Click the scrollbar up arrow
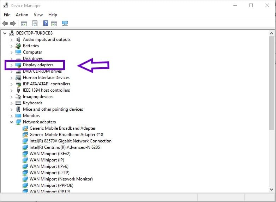 tap(272, 33)
